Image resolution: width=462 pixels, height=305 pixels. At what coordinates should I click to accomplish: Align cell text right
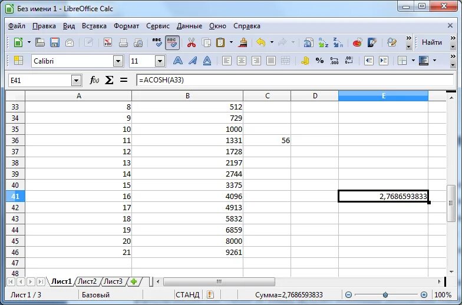(256, 61)
